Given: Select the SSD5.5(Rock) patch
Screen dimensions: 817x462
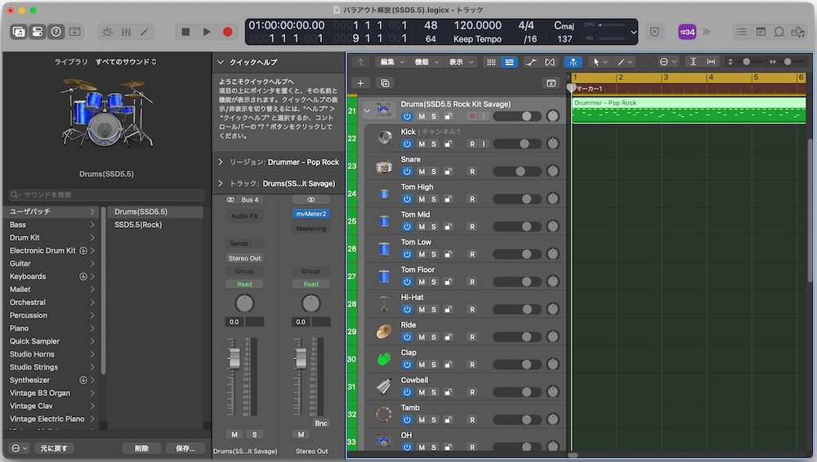Looking at the screenshot, I should [137, 224].
